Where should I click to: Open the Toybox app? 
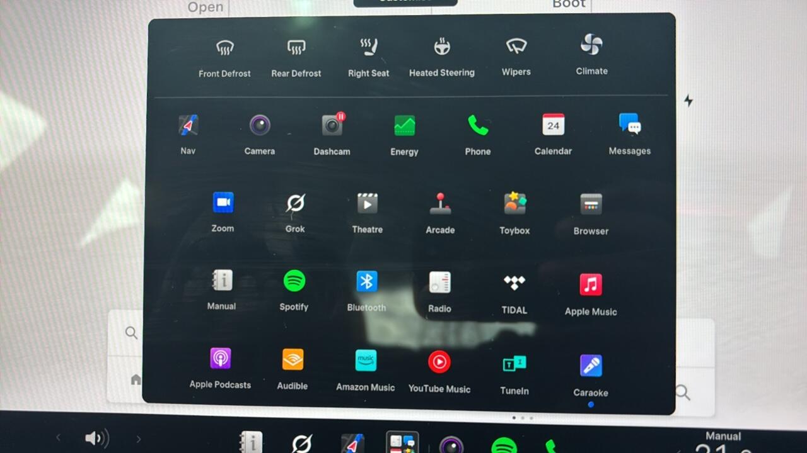point(514,213)
